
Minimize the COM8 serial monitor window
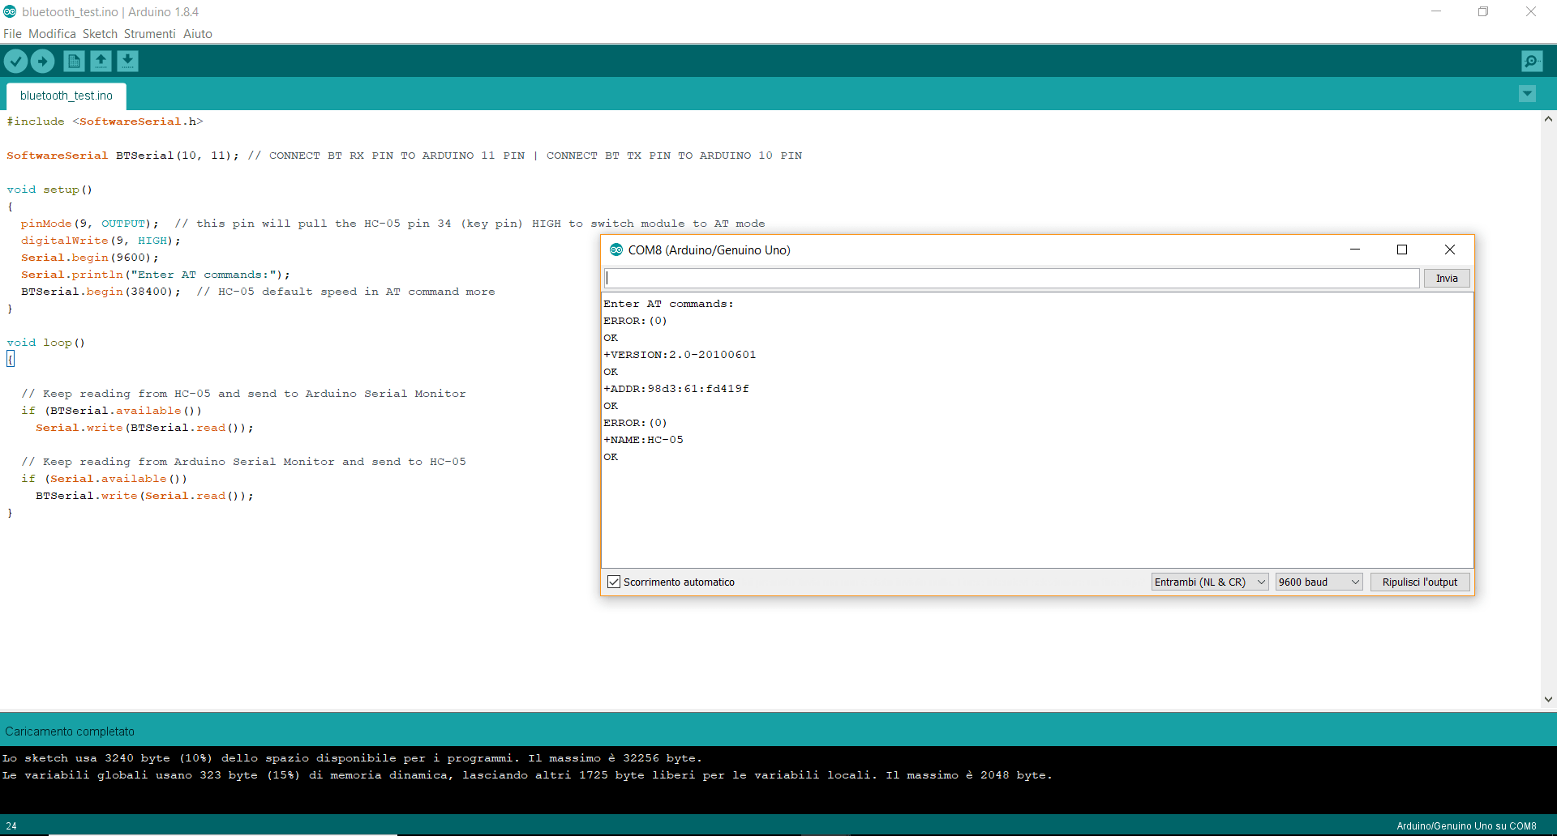click(x=1354, y=250)
